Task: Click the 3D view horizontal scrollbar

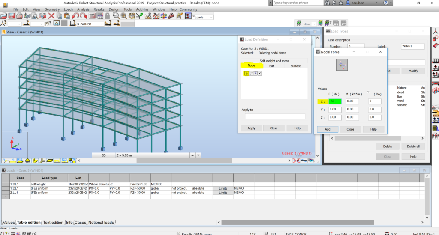Action: tap(184, 161)
